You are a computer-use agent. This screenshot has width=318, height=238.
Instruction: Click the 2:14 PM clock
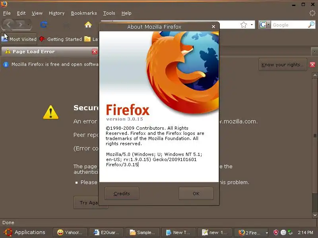pyautogui.click(x=305, y=232)
